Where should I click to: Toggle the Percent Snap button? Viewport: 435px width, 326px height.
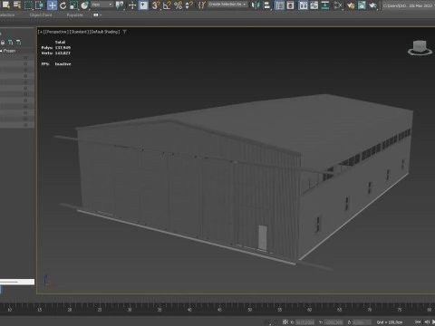tap(179, 5)
